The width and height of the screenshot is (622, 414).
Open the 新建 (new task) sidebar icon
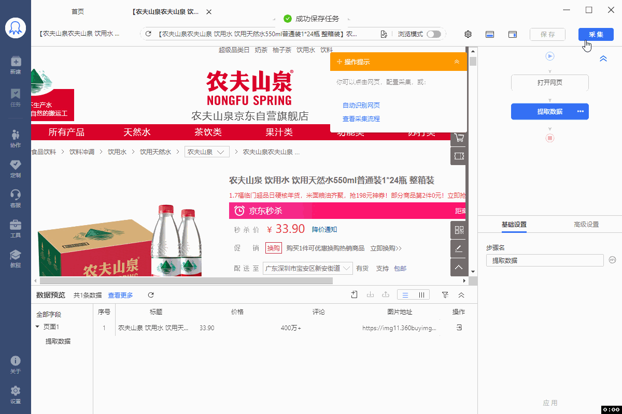pos(16,65)
